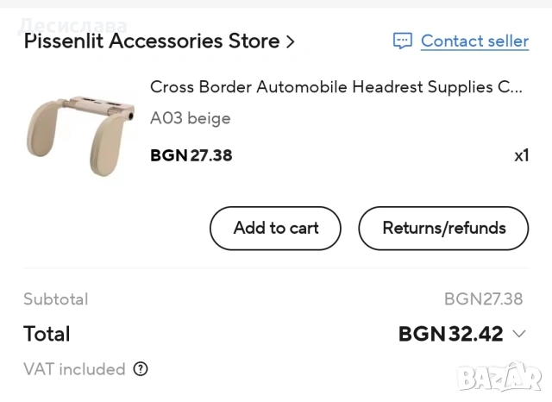Viewport: 552px width, 402px height.
Task: Click the subtotal amount BGN27.38
Action: (x=483, y=299)
